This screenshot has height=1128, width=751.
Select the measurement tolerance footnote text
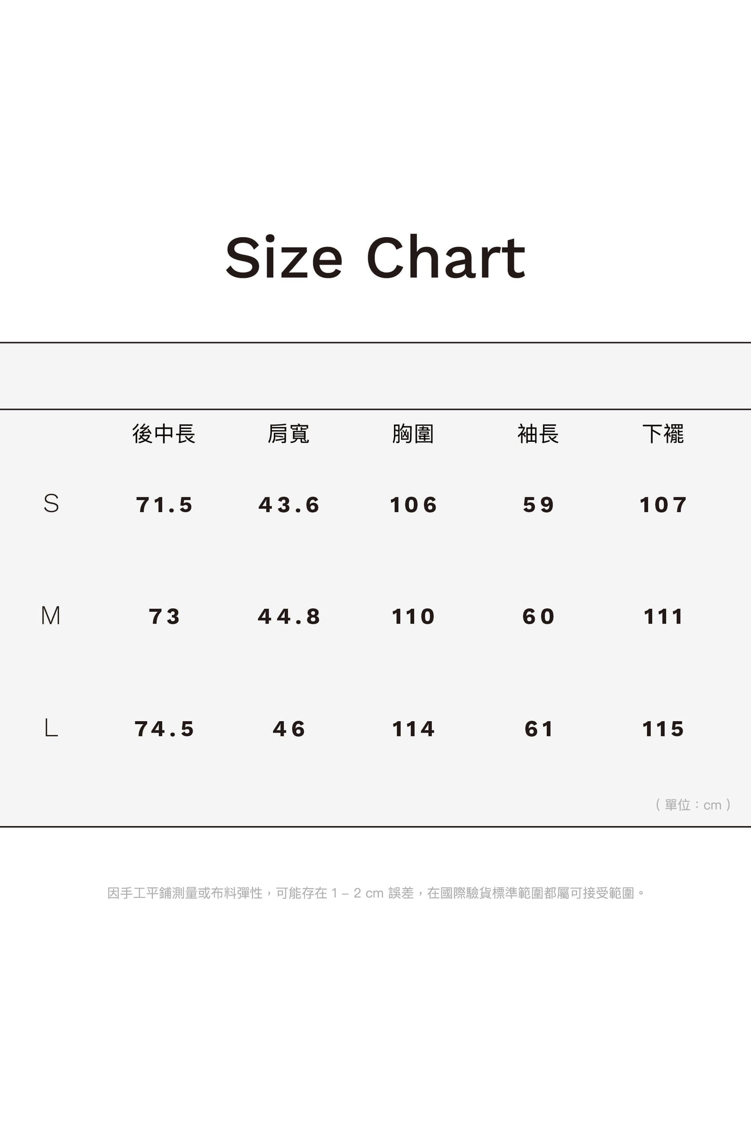[x=375, y=893]
